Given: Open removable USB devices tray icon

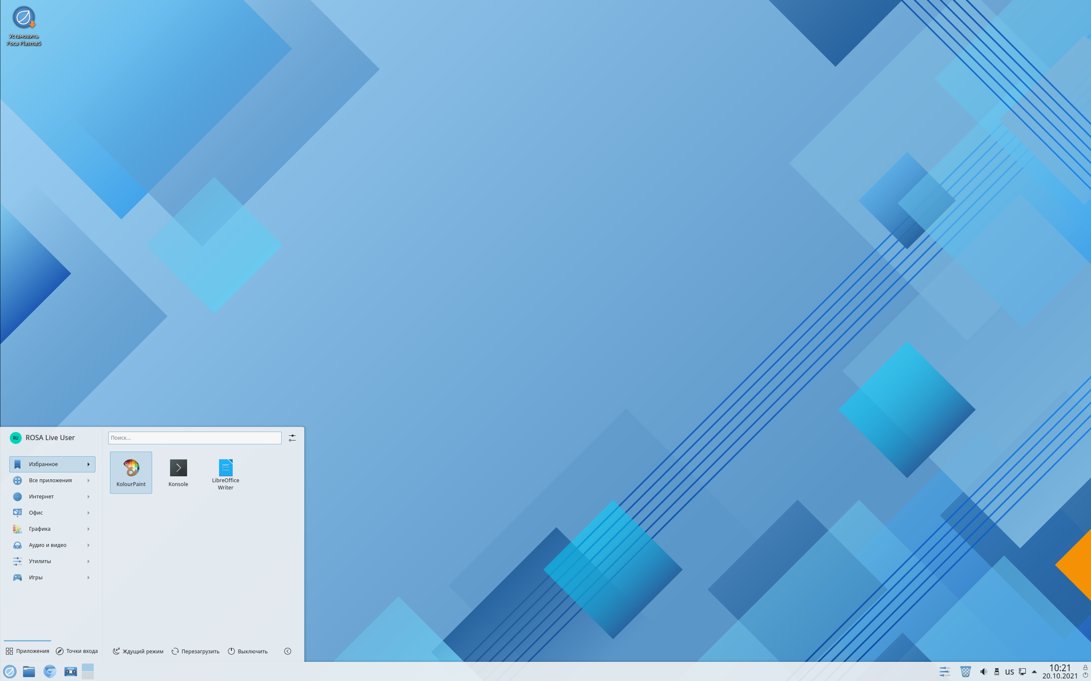Looking at the screenshot, I should click(996, 672).
